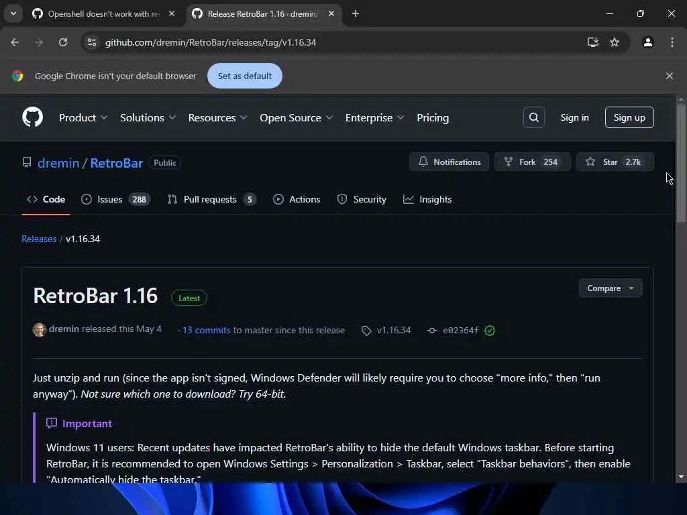Click the Public repository badge
The height and width of the screenshot is (515, 687).
tap(165, 163)
